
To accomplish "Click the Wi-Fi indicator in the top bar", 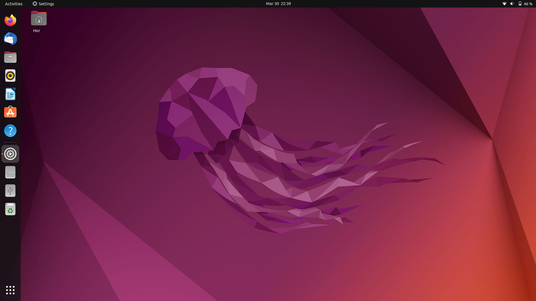I will 504,4.
